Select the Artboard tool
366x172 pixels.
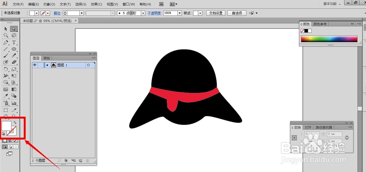coord(6,110)
